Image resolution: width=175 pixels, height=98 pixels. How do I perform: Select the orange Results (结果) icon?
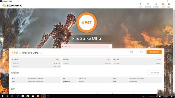(x=163, y=4)
